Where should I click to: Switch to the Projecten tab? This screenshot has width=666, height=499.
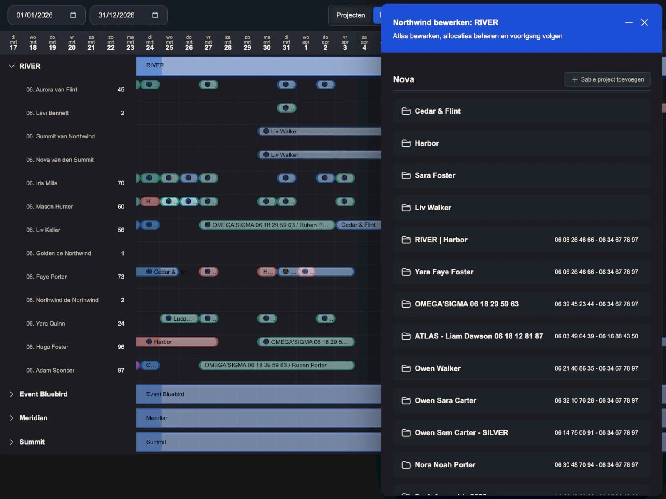(x=350, y=15)
